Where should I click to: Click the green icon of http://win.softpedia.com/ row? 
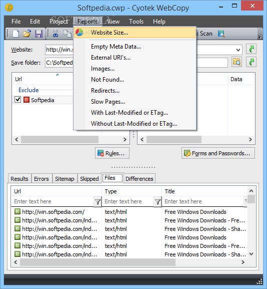(x=17, y=211)
